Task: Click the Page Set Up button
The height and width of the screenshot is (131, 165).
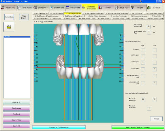Action: click(16, 102)
